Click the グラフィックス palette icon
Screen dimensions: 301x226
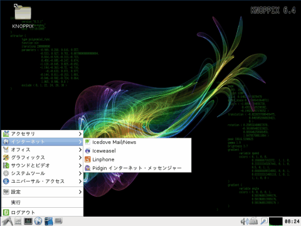(6, 158)
